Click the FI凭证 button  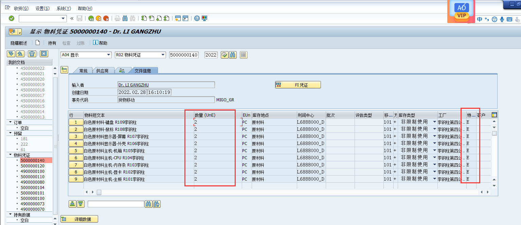[x=298, y=85]
